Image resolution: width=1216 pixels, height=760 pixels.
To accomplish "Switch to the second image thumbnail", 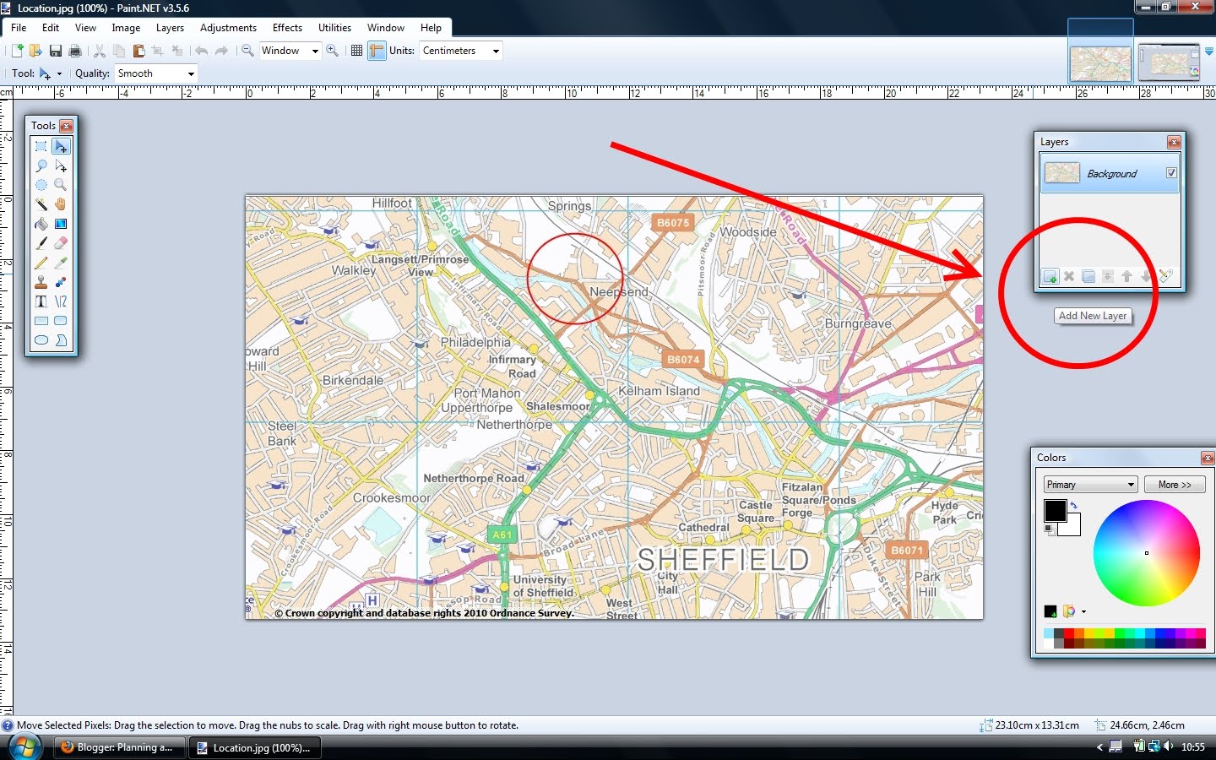I will pos(1169,62).
